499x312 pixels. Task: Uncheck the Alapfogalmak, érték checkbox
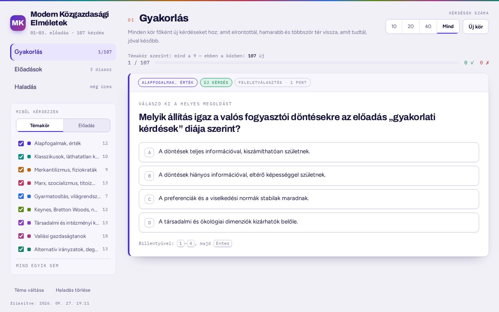click(x=21, y=144)
